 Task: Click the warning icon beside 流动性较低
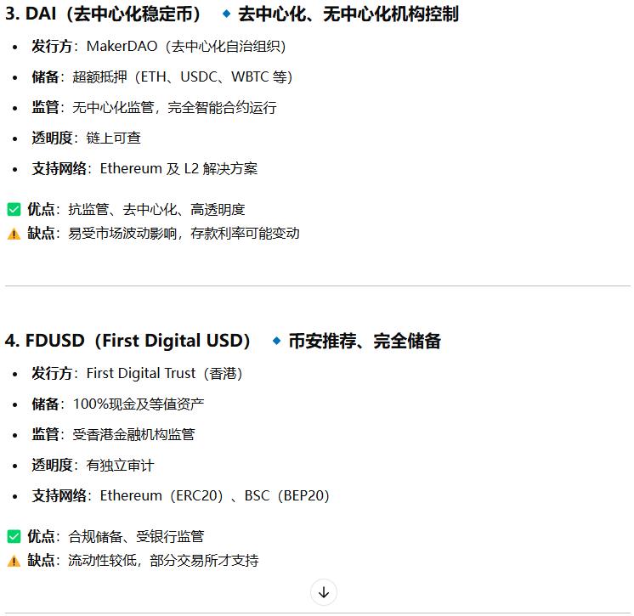click(14, 561)
